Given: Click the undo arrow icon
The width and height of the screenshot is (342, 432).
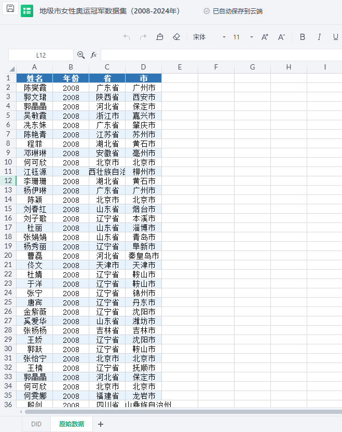Looking at the screenshot, I should coord(127,37).
